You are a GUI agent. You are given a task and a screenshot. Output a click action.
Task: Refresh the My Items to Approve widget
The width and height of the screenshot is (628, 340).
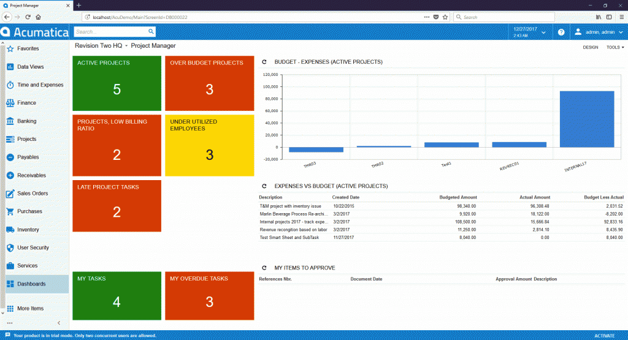pyautogui.click(x=264, y=268)
